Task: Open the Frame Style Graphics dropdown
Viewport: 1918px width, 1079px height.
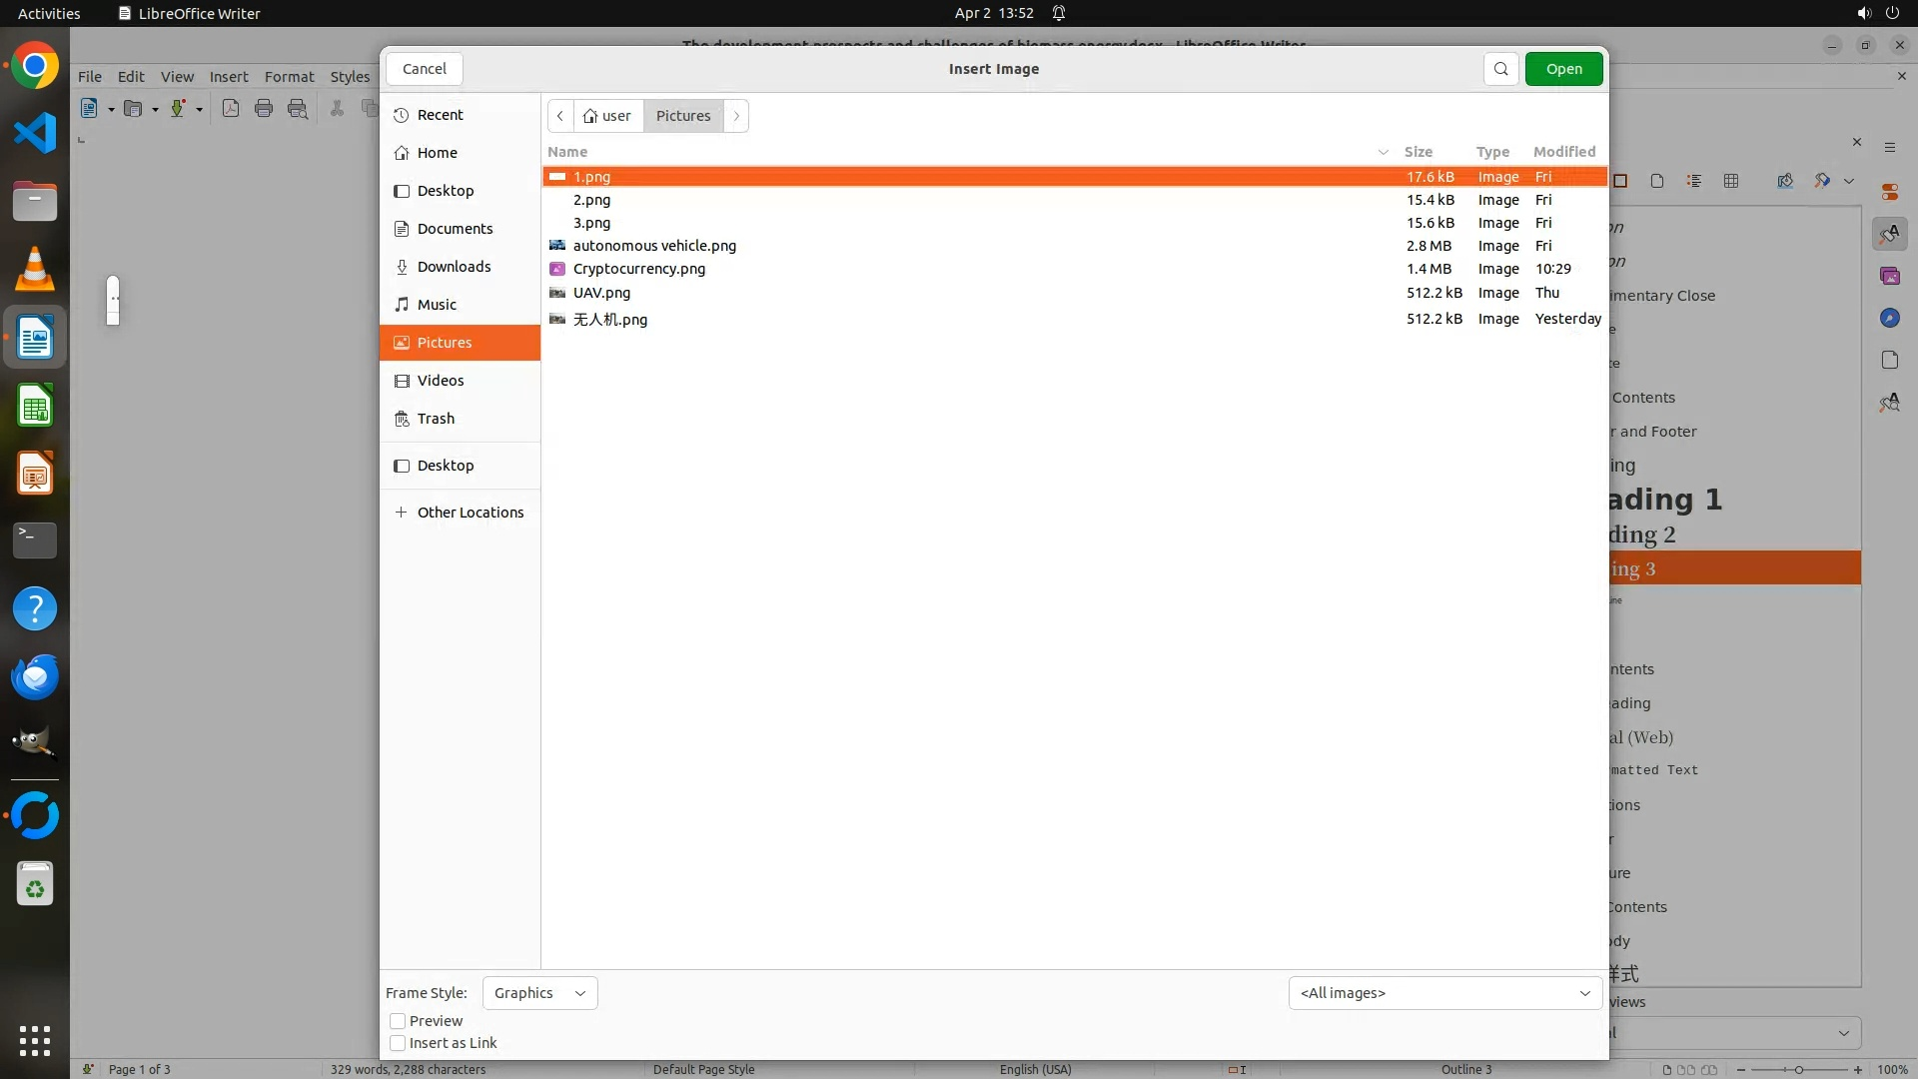Action: point(539,993)
